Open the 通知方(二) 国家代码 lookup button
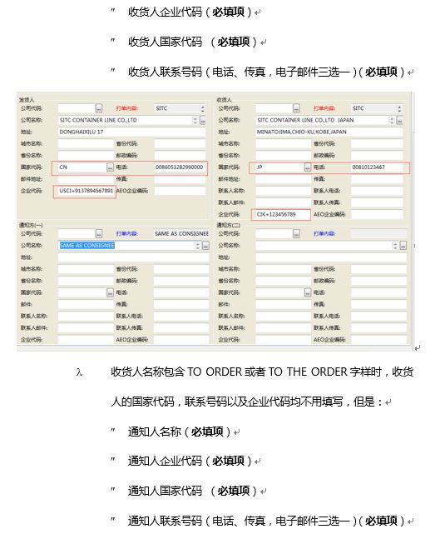Viewport: 435px width, 544px height. (308, 292)
